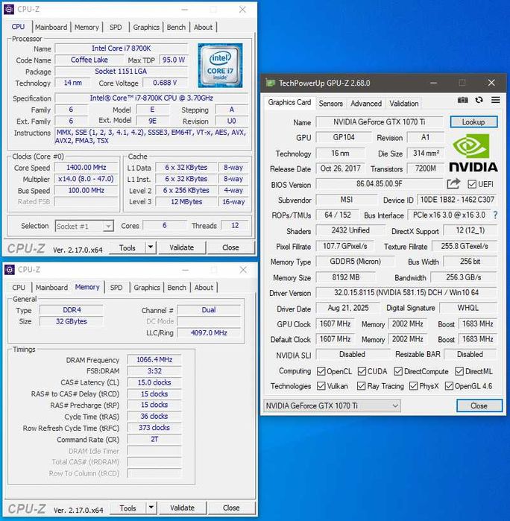Click Core Speed value 1400.00 MHz
The height and width of the screenshot is (521, 510).
coord(86,168)
